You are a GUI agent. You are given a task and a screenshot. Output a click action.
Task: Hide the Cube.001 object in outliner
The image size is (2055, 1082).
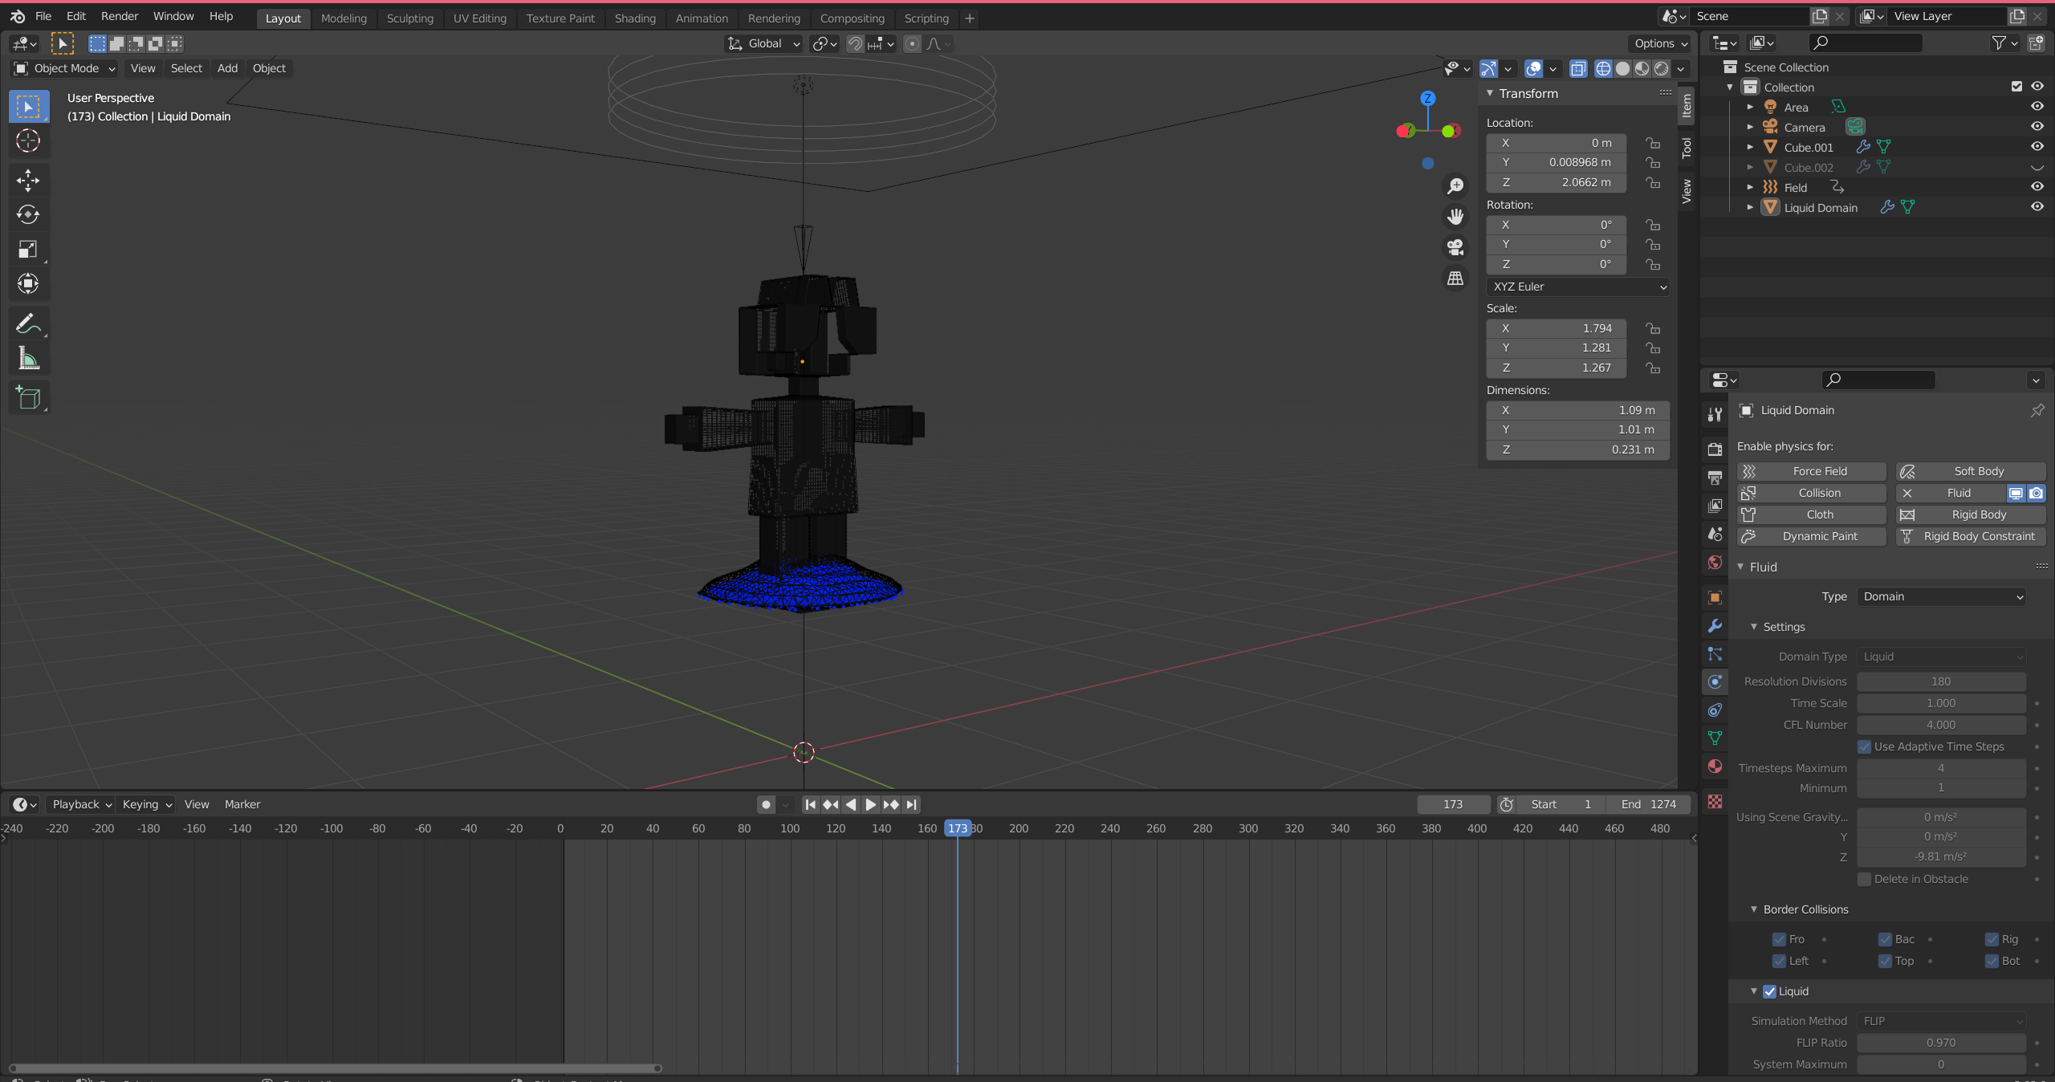(x=2037, y=147)
